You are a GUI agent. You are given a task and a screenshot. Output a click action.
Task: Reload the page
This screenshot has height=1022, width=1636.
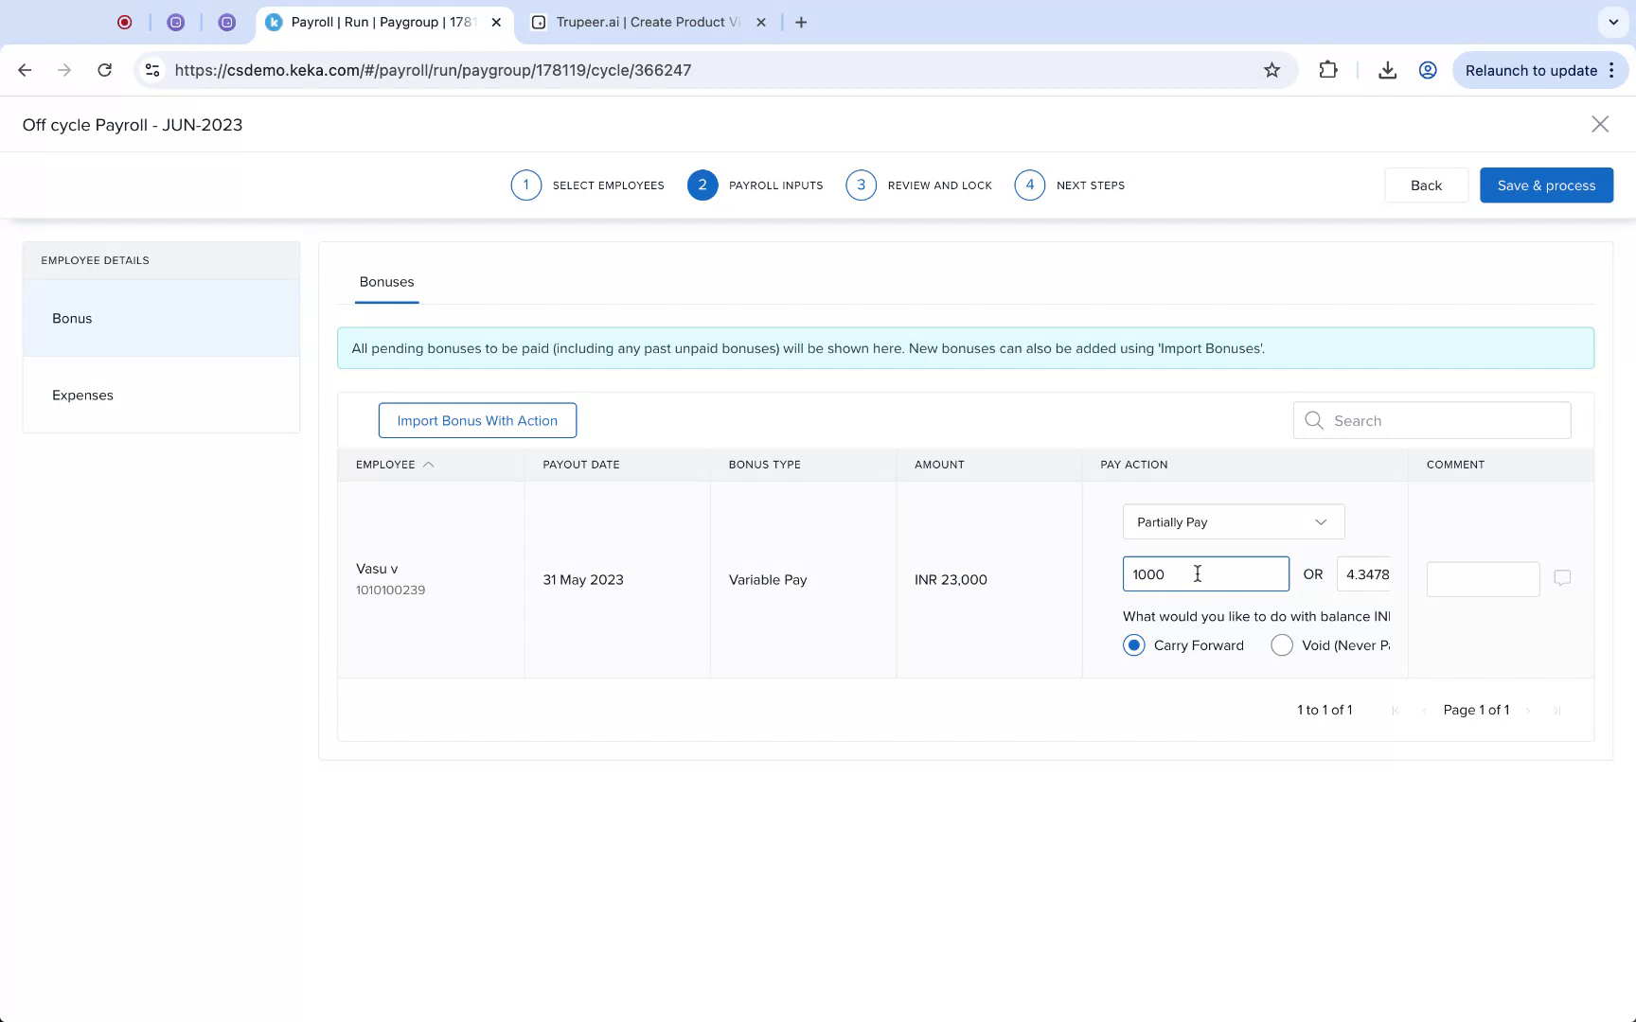(105, 69)
